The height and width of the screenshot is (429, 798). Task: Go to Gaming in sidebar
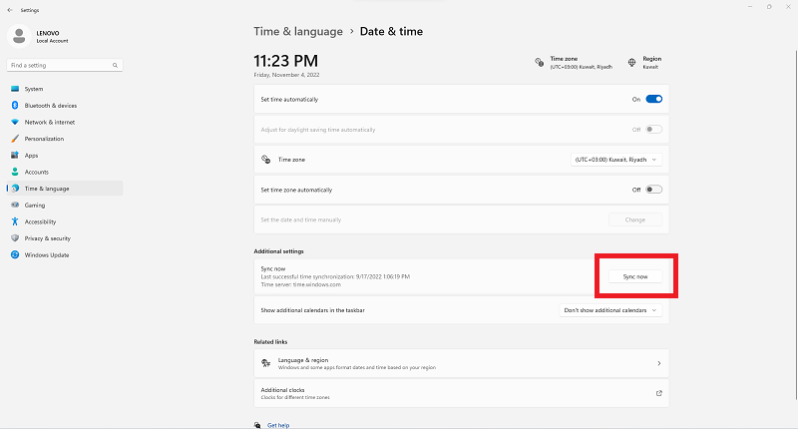tap(35, 205)
